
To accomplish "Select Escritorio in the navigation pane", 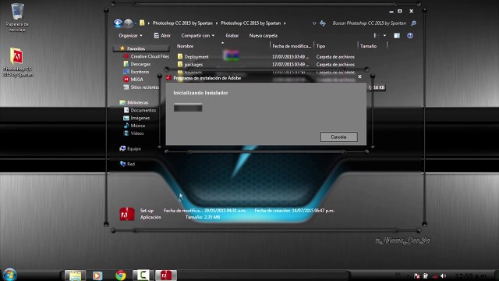I will pyautogui.click(x=136, y=72).
